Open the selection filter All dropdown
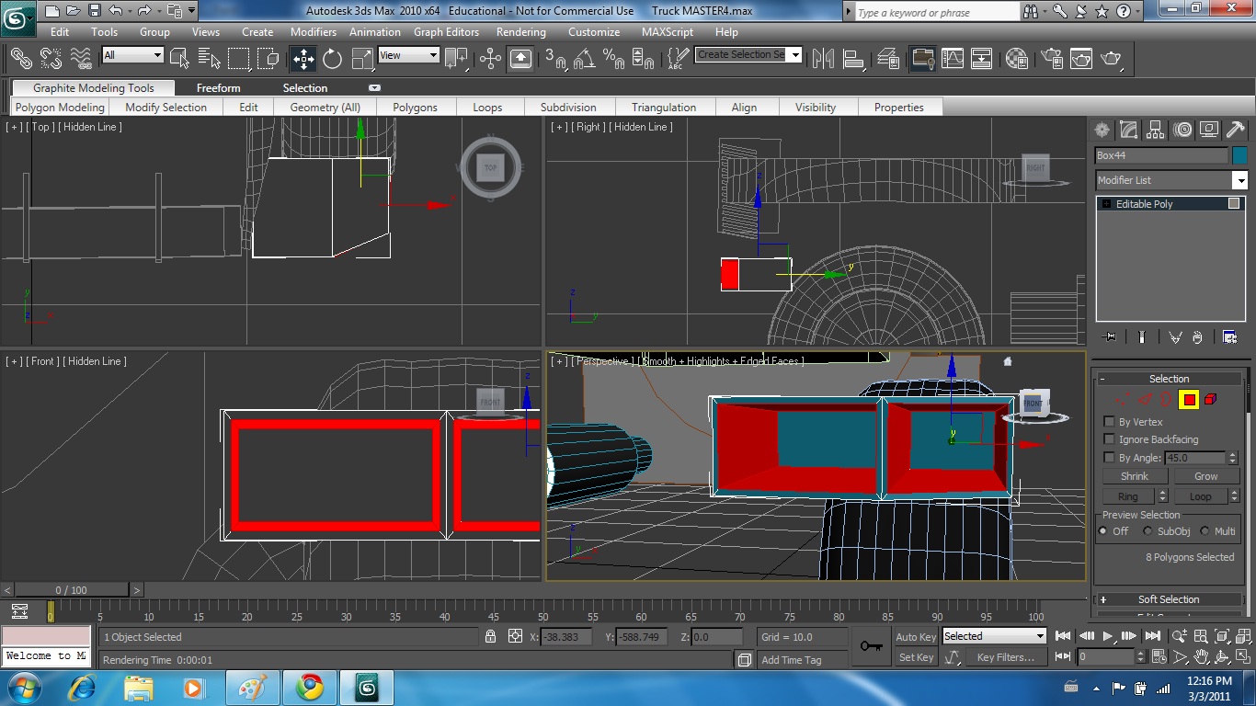Screen dimensions: 1256x706 click(132, 55)
